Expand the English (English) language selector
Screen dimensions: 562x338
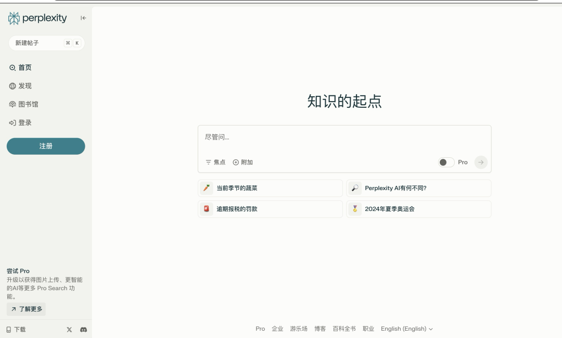tap(406, 329)
